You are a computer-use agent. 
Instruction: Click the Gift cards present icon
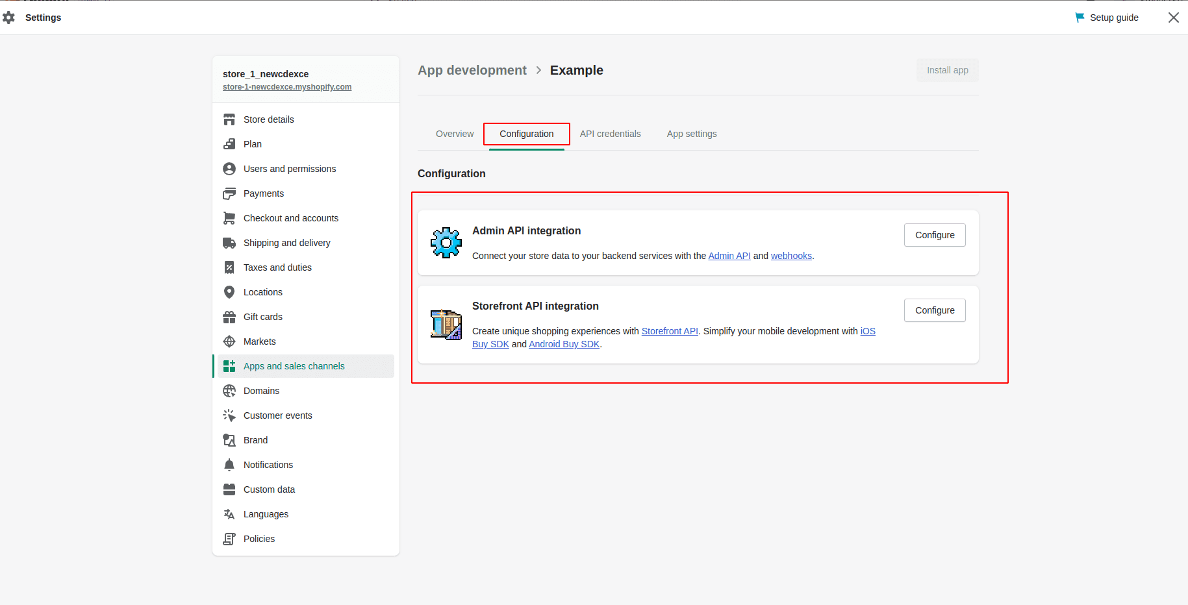[x=229, y=317]
